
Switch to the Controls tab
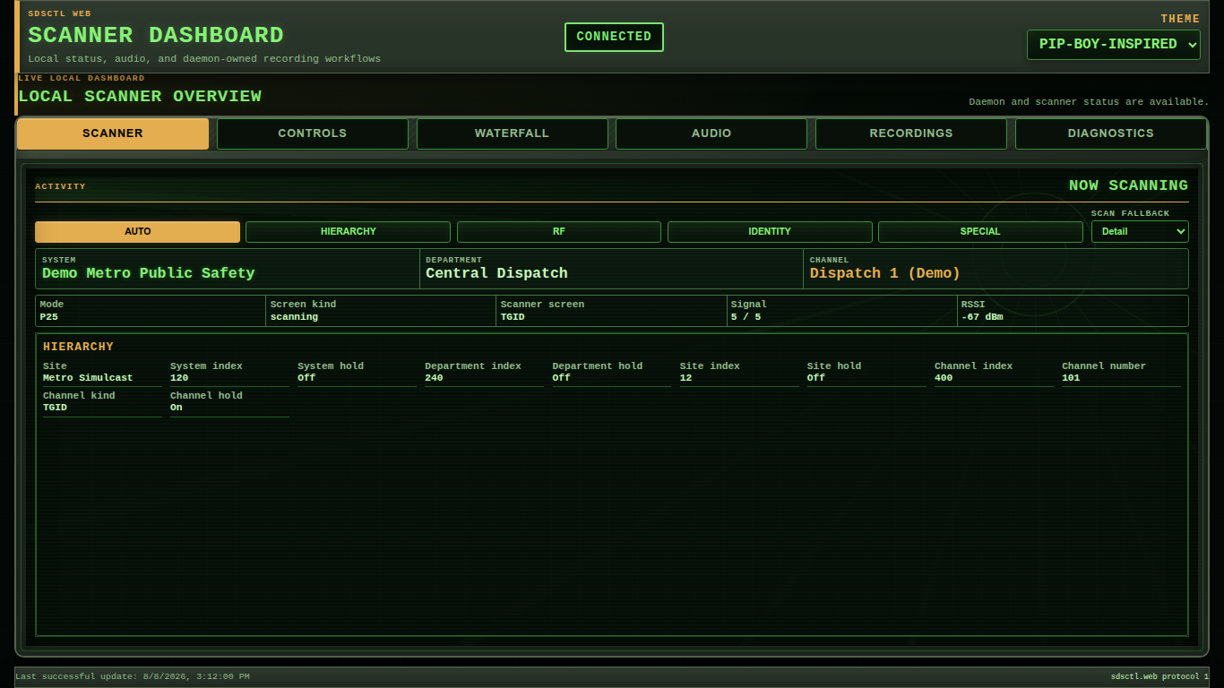pos(312,133)
